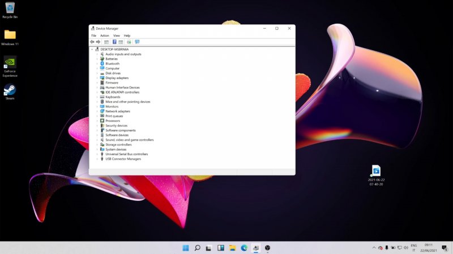Click the black circular app icon in taskbar
Image resolution: width=453 pixels, height=254 pixels.
pyautogui.click(x=267, y=248)
